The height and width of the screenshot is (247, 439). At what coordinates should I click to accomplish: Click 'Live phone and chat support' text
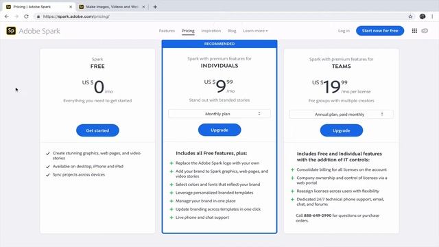click(x=202, y=217)
